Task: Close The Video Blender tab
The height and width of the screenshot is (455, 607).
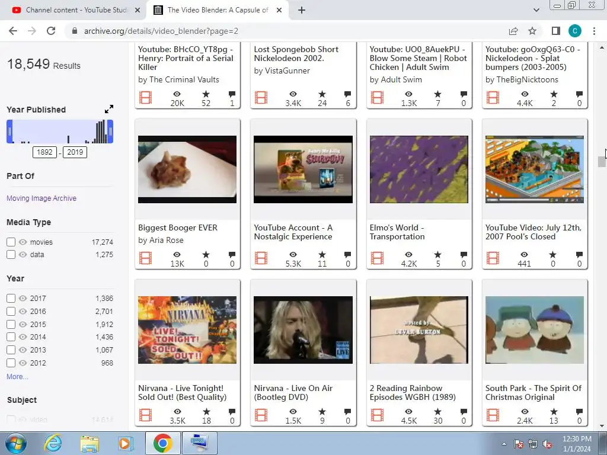Action: click(279, 11)
